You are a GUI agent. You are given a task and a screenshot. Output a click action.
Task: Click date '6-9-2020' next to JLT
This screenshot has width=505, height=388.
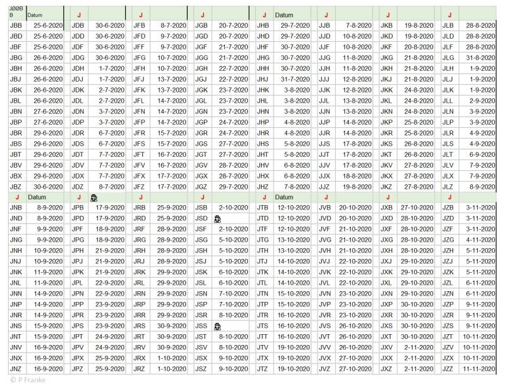pyautogui.click(x=482, y=154)
